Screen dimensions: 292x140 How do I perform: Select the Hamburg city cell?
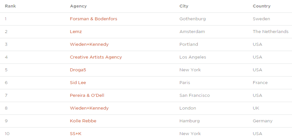click(189, 121)
